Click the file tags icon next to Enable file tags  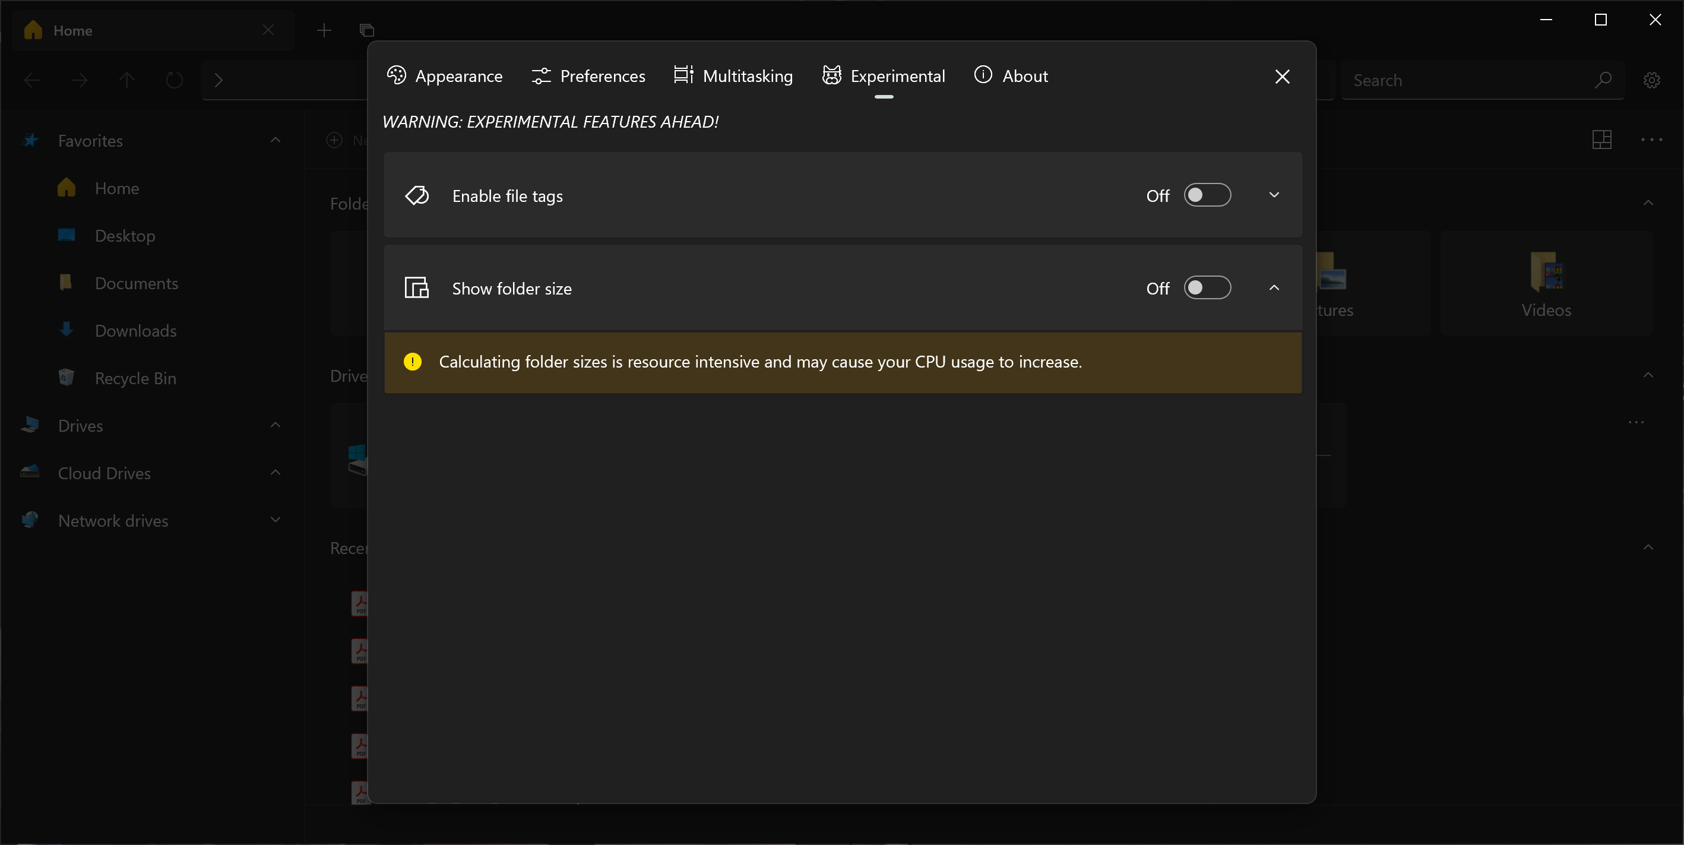coord(416,195)
